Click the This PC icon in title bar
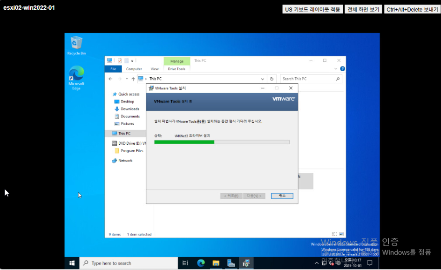Screen dimensions: 441x270 click(110, 61)
